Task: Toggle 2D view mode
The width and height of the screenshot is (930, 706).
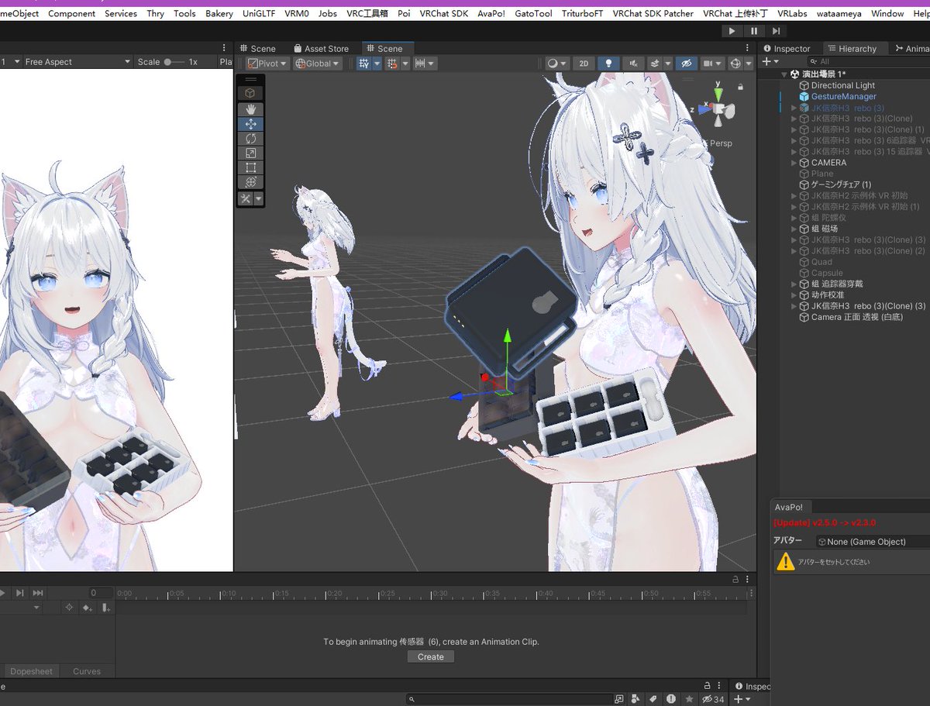Action: 585,64
